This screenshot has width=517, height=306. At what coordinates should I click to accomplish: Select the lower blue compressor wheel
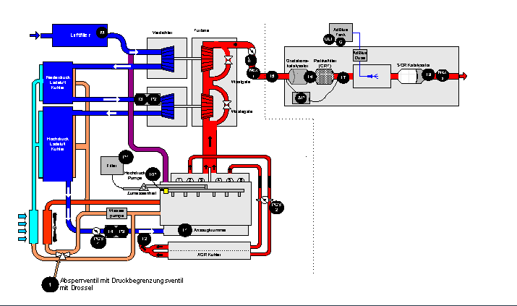(x=168, y=106)
